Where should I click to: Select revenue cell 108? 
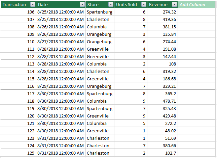coord(162,64)
